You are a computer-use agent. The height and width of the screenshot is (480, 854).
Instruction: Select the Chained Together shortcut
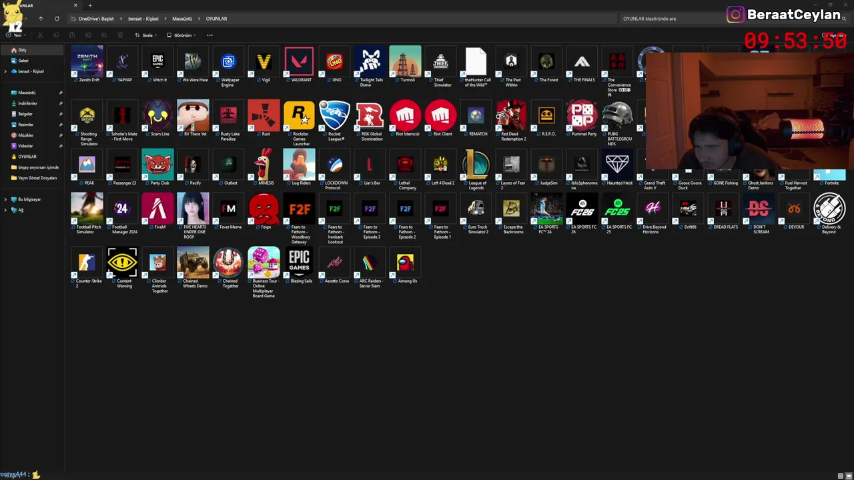228,267
